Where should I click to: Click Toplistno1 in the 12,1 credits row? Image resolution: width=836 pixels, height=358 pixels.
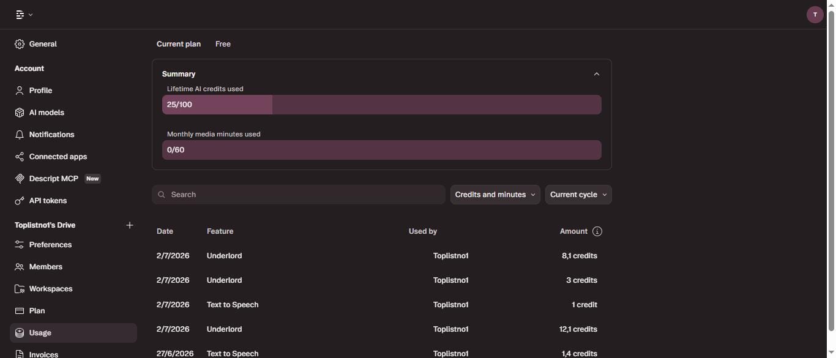pos(450,329)
